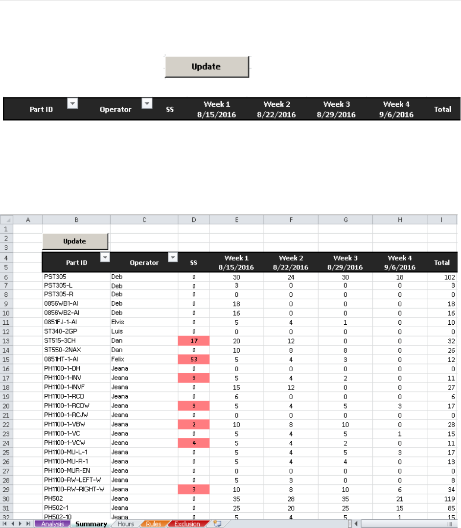
Task: Click the Luis operator cell
Action: [x=144, y=331]
